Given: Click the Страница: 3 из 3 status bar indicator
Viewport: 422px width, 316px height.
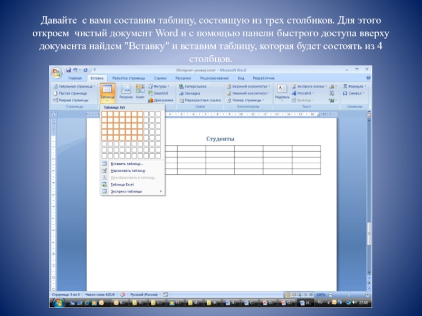Looking at the screenshot, I should pyautogui.click(x=66, y=295).
